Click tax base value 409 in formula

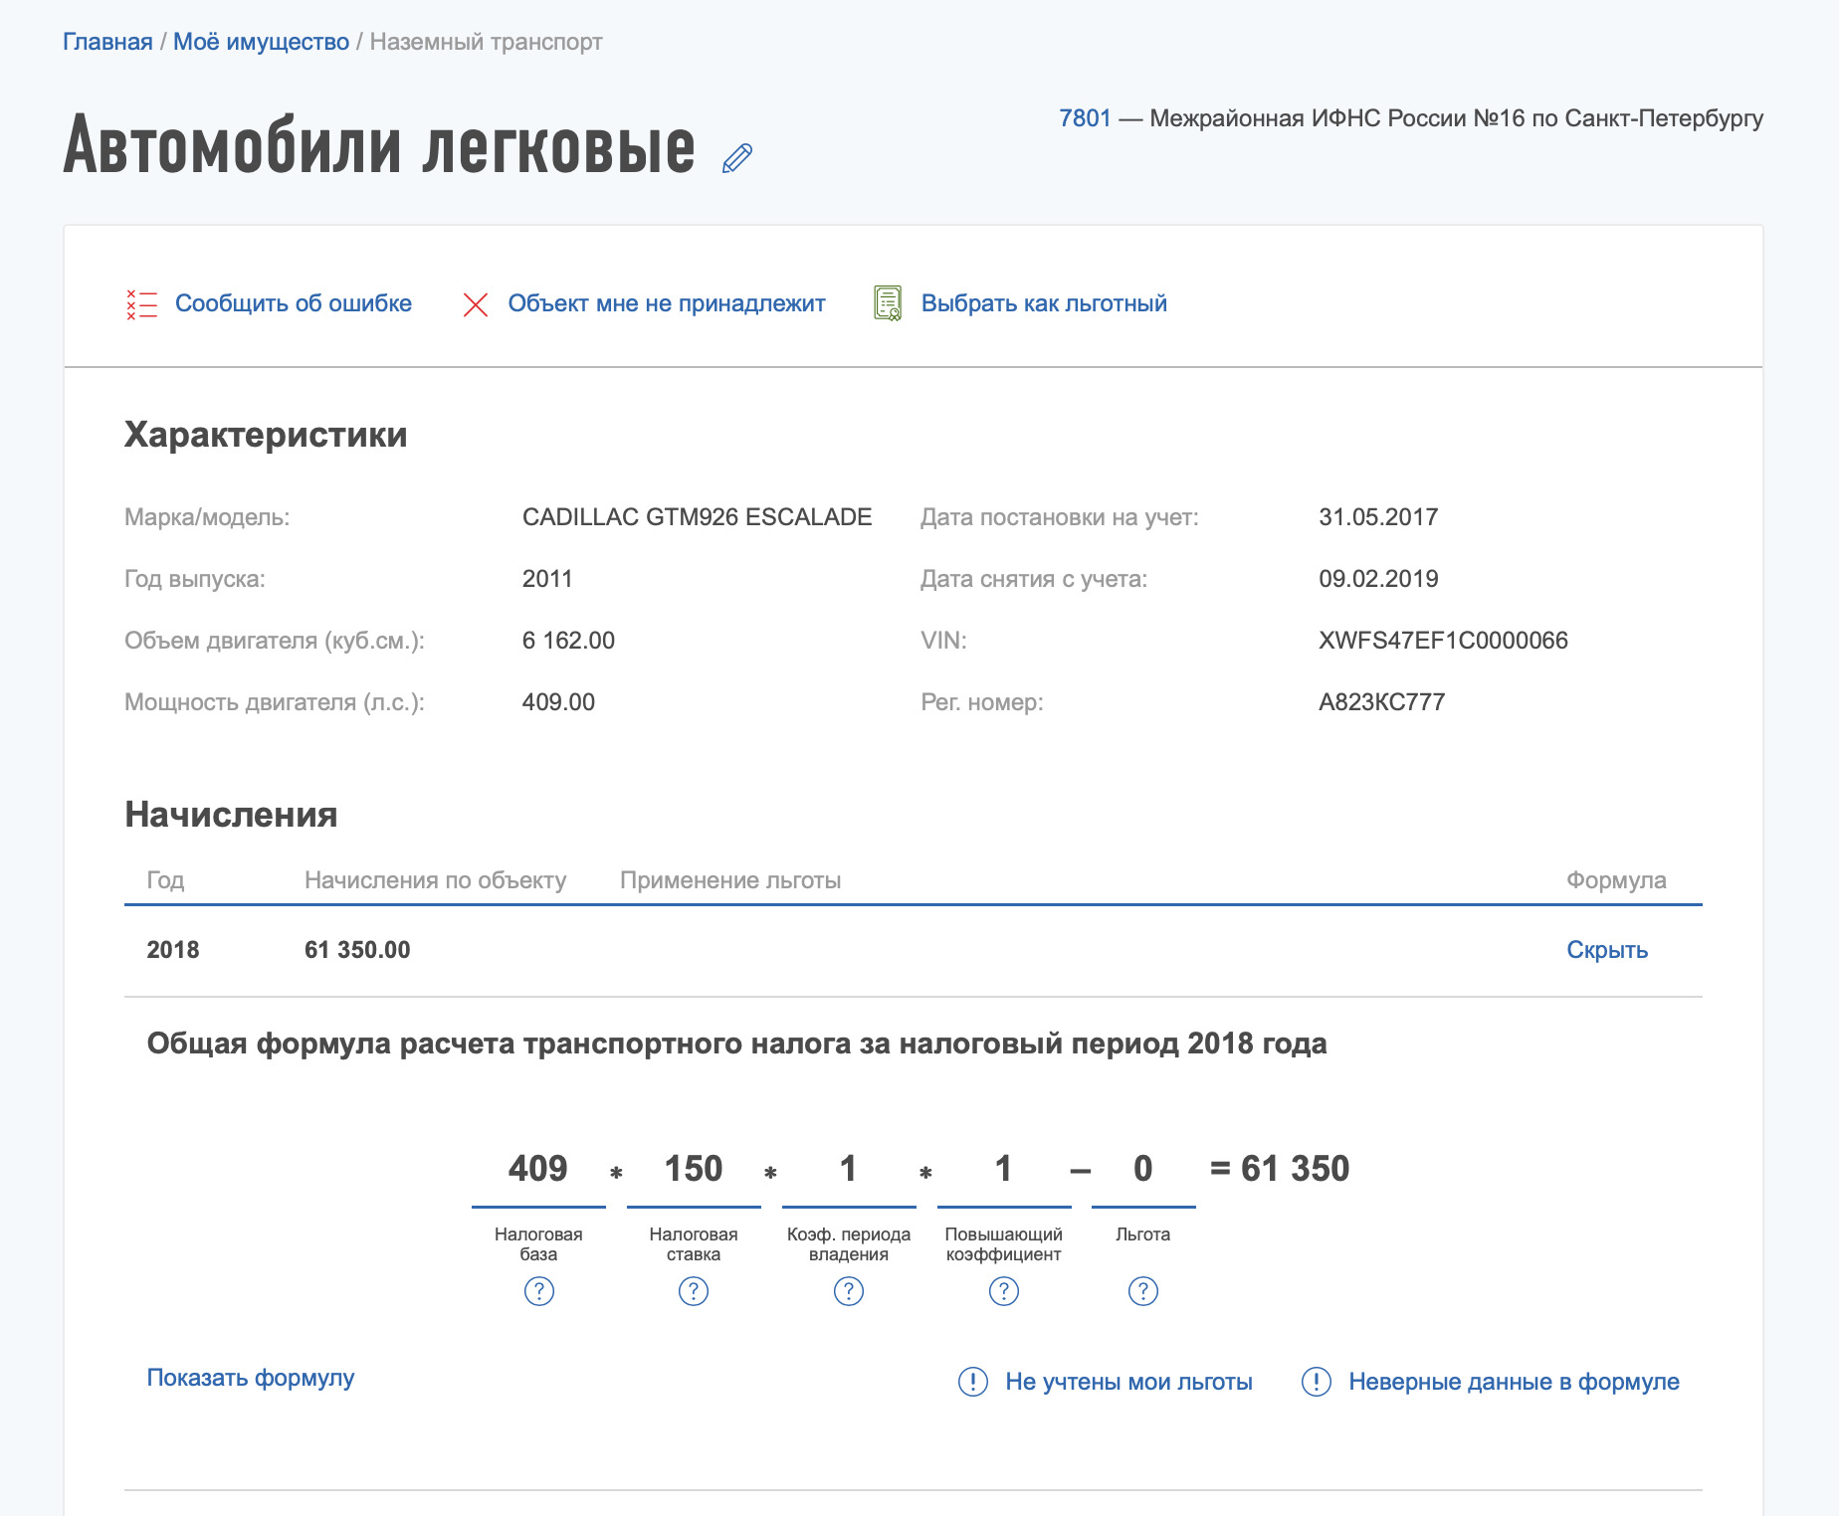click(x=538, y=1169)
